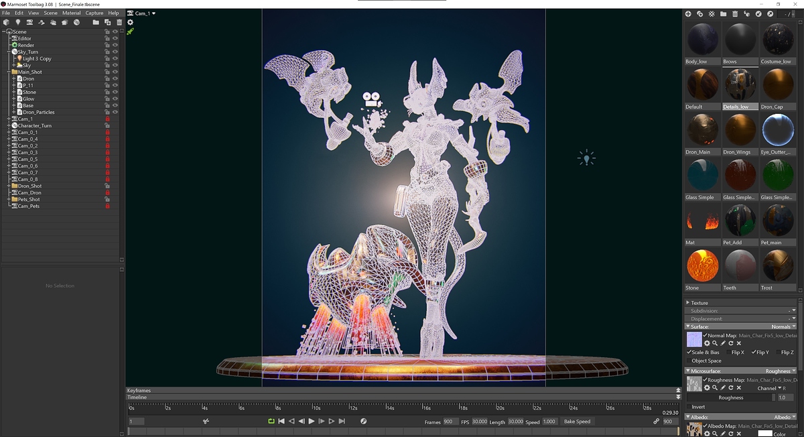Play the timeline animation

tap(312, 422)
